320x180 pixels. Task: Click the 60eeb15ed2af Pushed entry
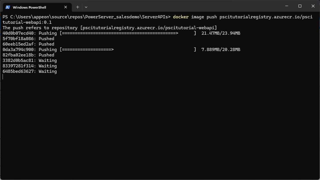tap(28, 44)
